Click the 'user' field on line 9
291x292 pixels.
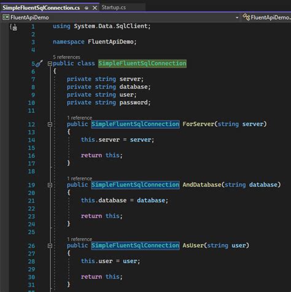coord(126,94)
